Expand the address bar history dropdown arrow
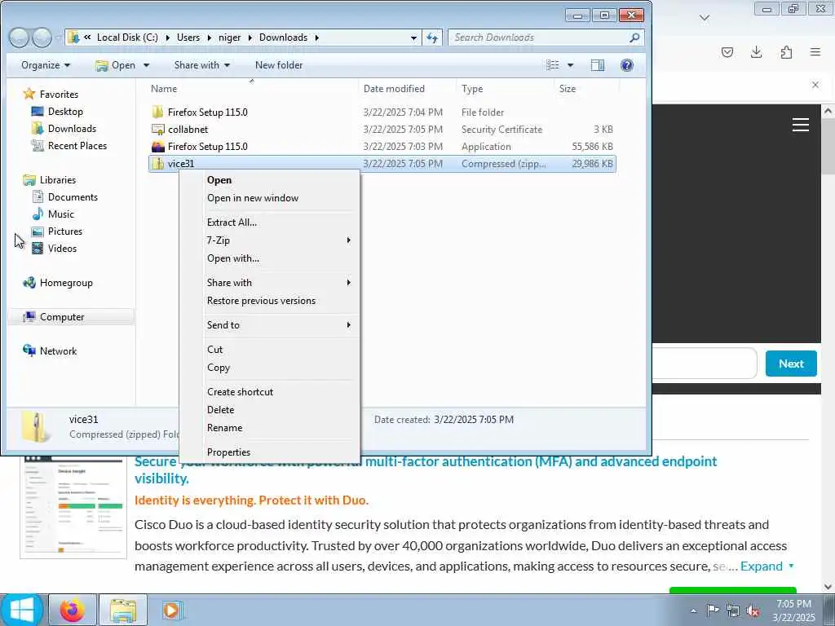Screen dimensions: 835x626 (x=413, y=37)
